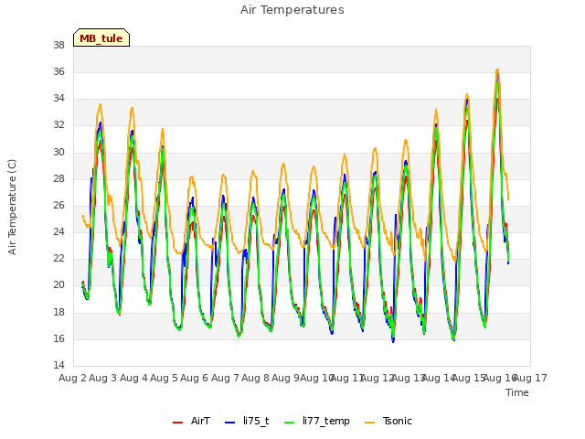Click the Aug 8 x-axis tick label

click(255, 378)
